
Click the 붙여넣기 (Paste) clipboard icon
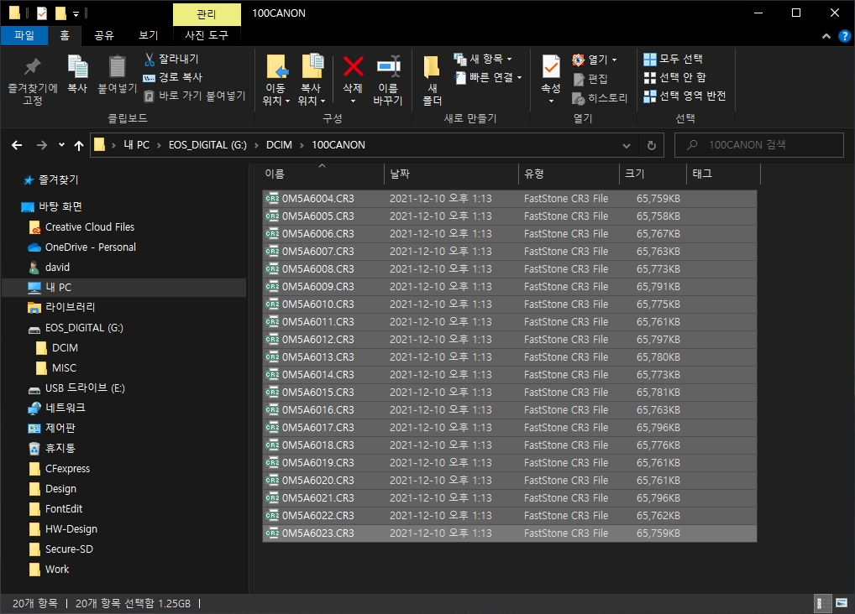click(118, 67)
